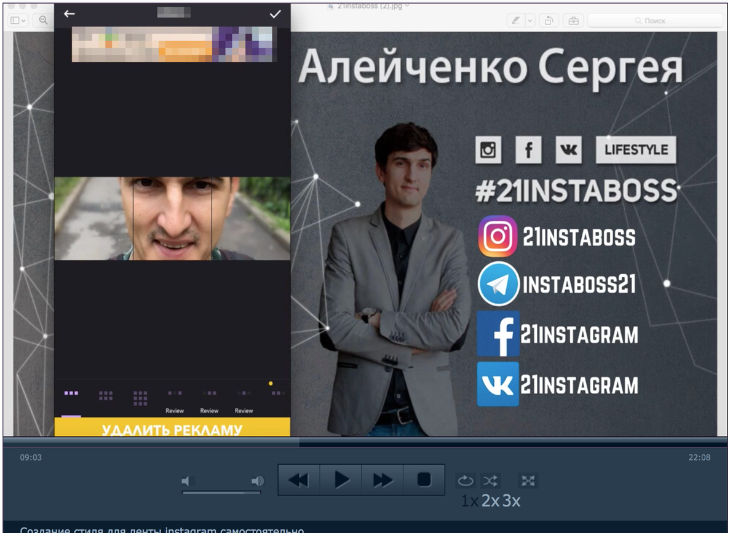Click the rewind button
The height and width of the screenshot is (533, 738).
[x=299, y=480]
